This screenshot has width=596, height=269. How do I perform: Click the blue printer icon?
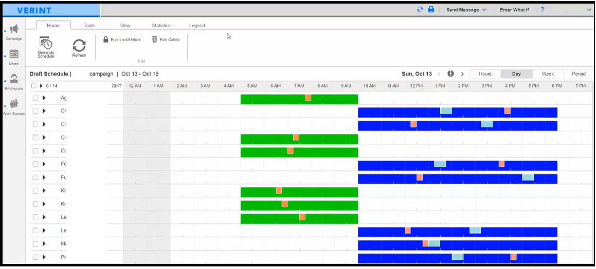[x=431, y=9]
